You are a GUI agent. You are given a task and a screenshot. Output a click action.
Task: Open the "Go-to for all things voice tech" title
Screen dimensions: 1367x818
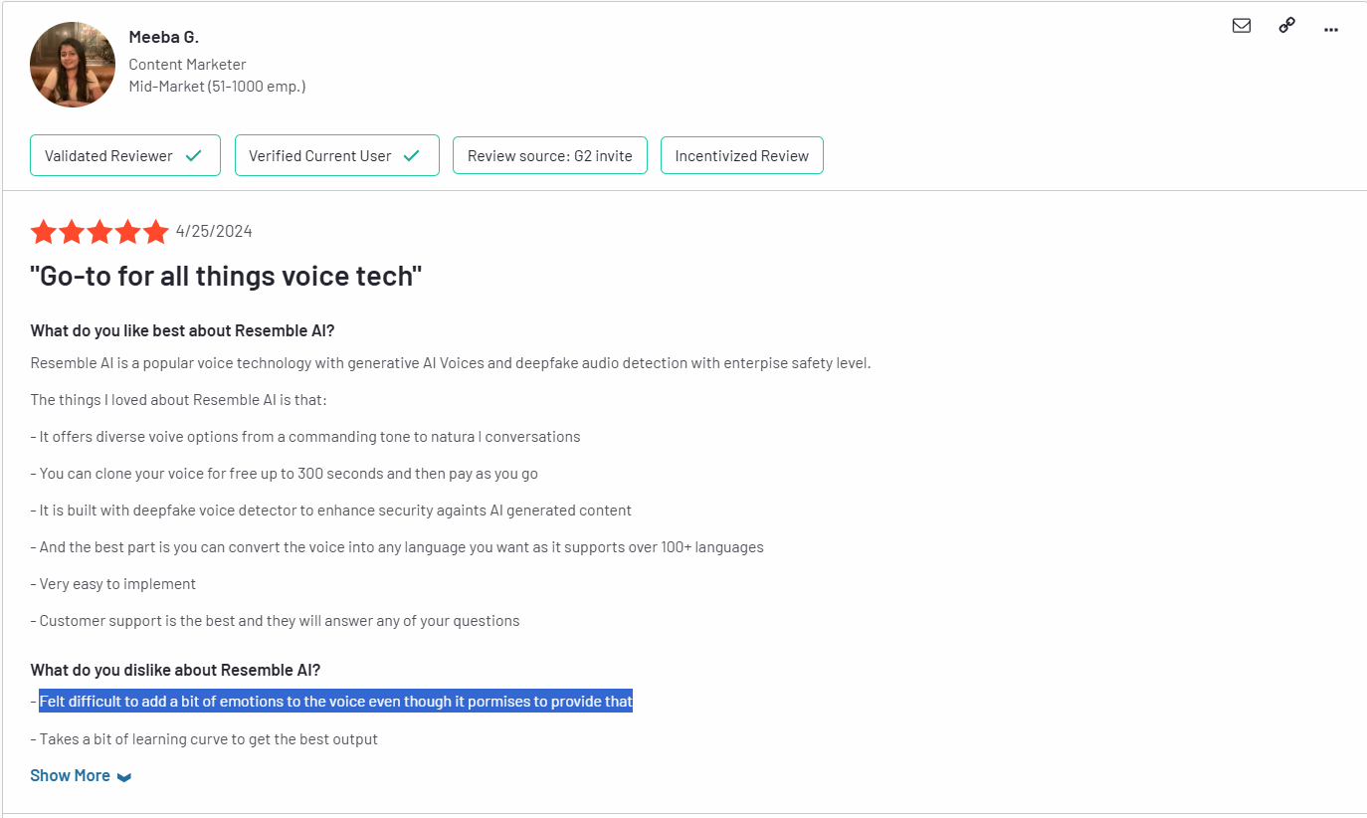[x=226, y=276]
